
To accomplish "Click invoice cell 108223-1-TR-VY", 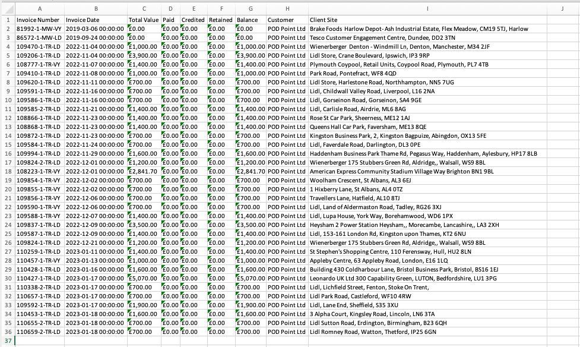I will coord(39,171).
